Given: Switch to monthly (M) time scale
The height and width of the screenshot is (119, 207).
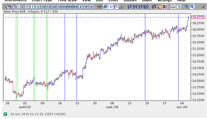Looking at the screenshot, I should (92, 7).
